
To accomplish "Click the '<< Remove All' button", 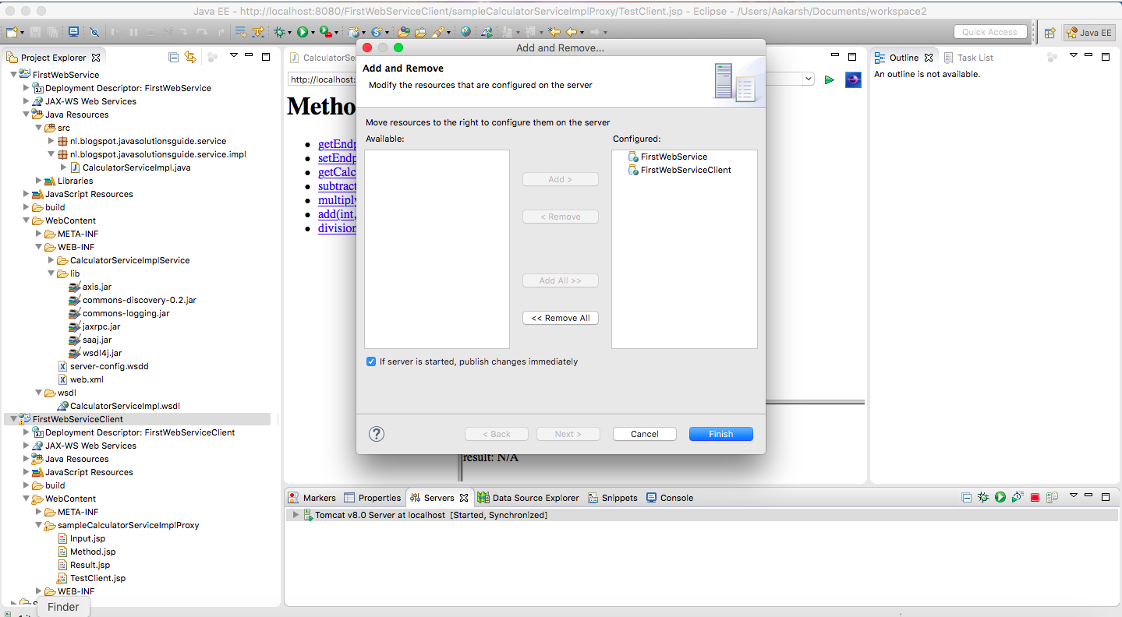I will (561, 318).
